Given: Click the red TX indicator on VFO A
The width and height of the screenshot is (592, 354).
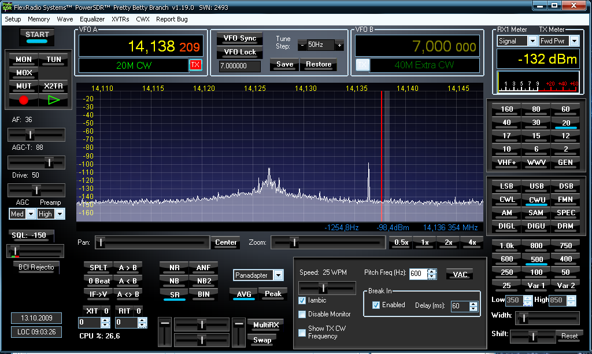Looking at the screenshot, I should pyautogui.click(x=195, y=65).
